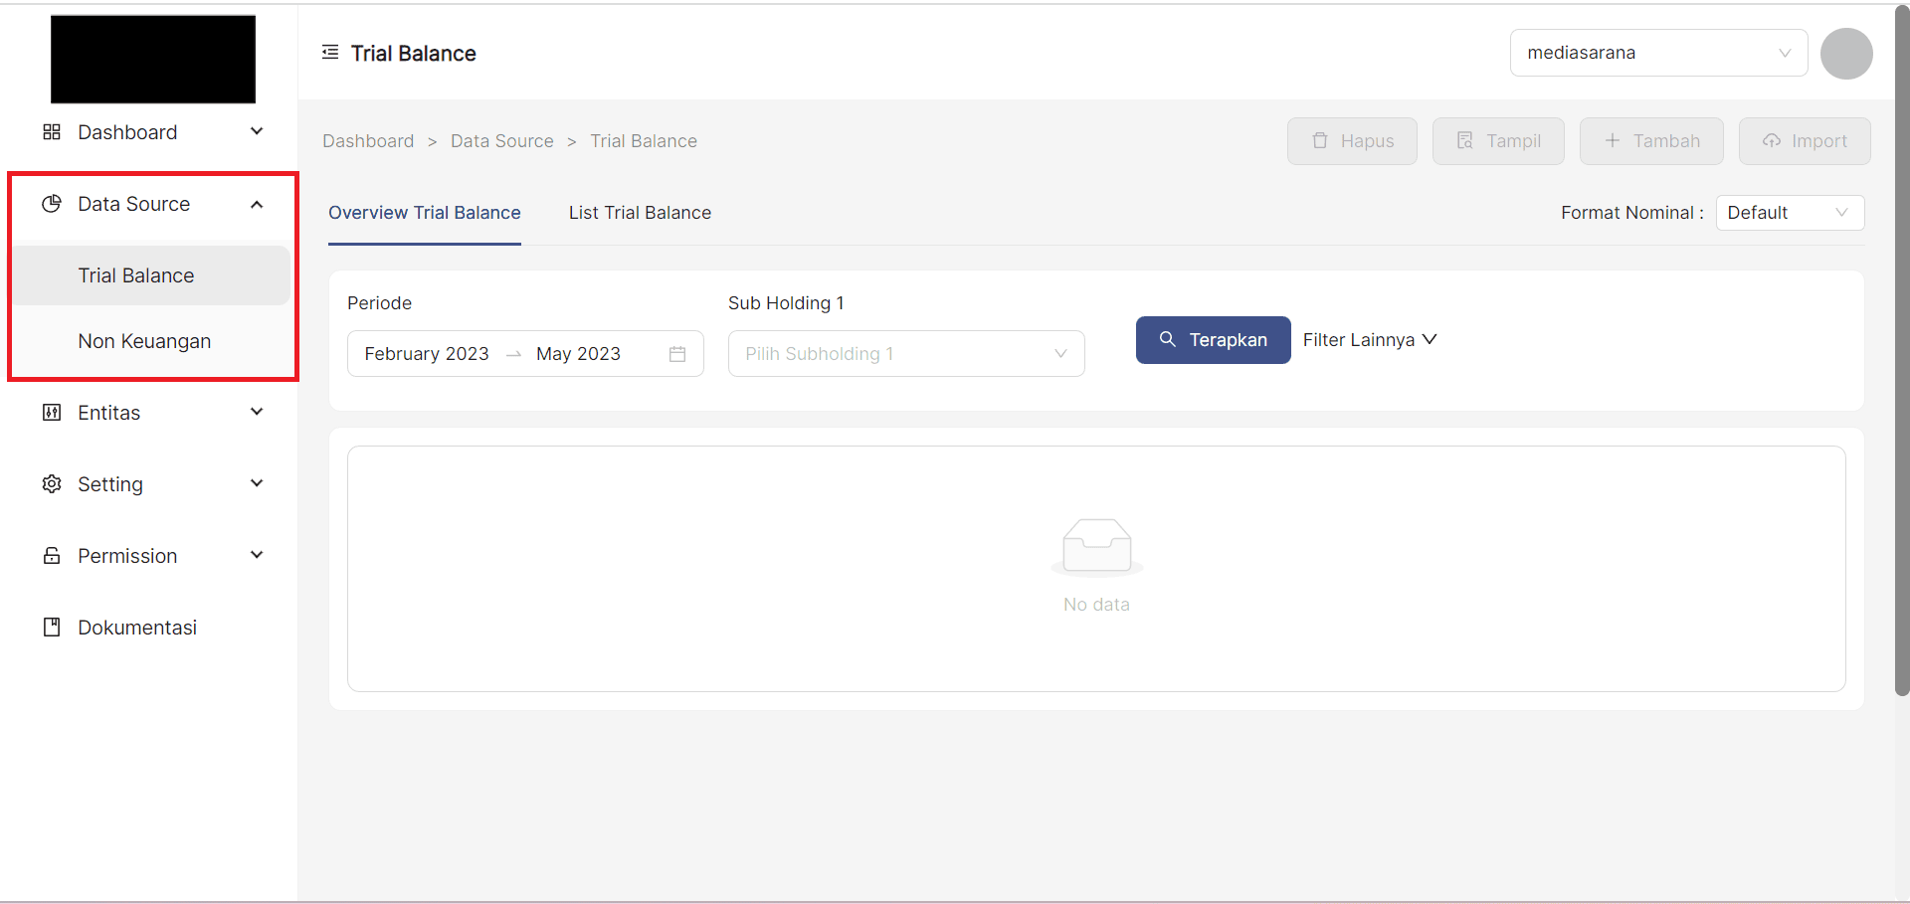Click the Setting gear icon

[x=52, y=484]
